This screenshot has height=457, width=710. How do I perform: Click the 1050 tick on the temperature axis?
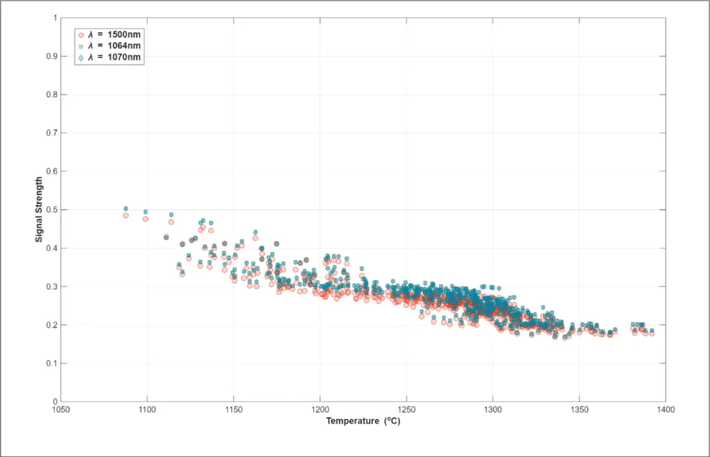coord(61,409)
